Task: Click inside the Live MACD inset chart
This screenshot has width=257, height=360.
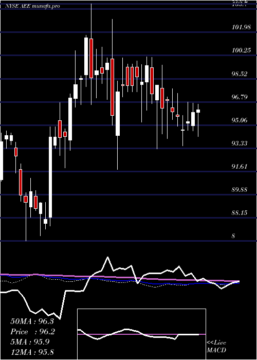Action: point(141,334)
